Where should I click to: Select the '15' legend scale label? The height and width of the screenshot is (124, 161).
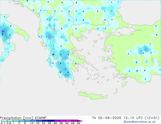(38, 123)
